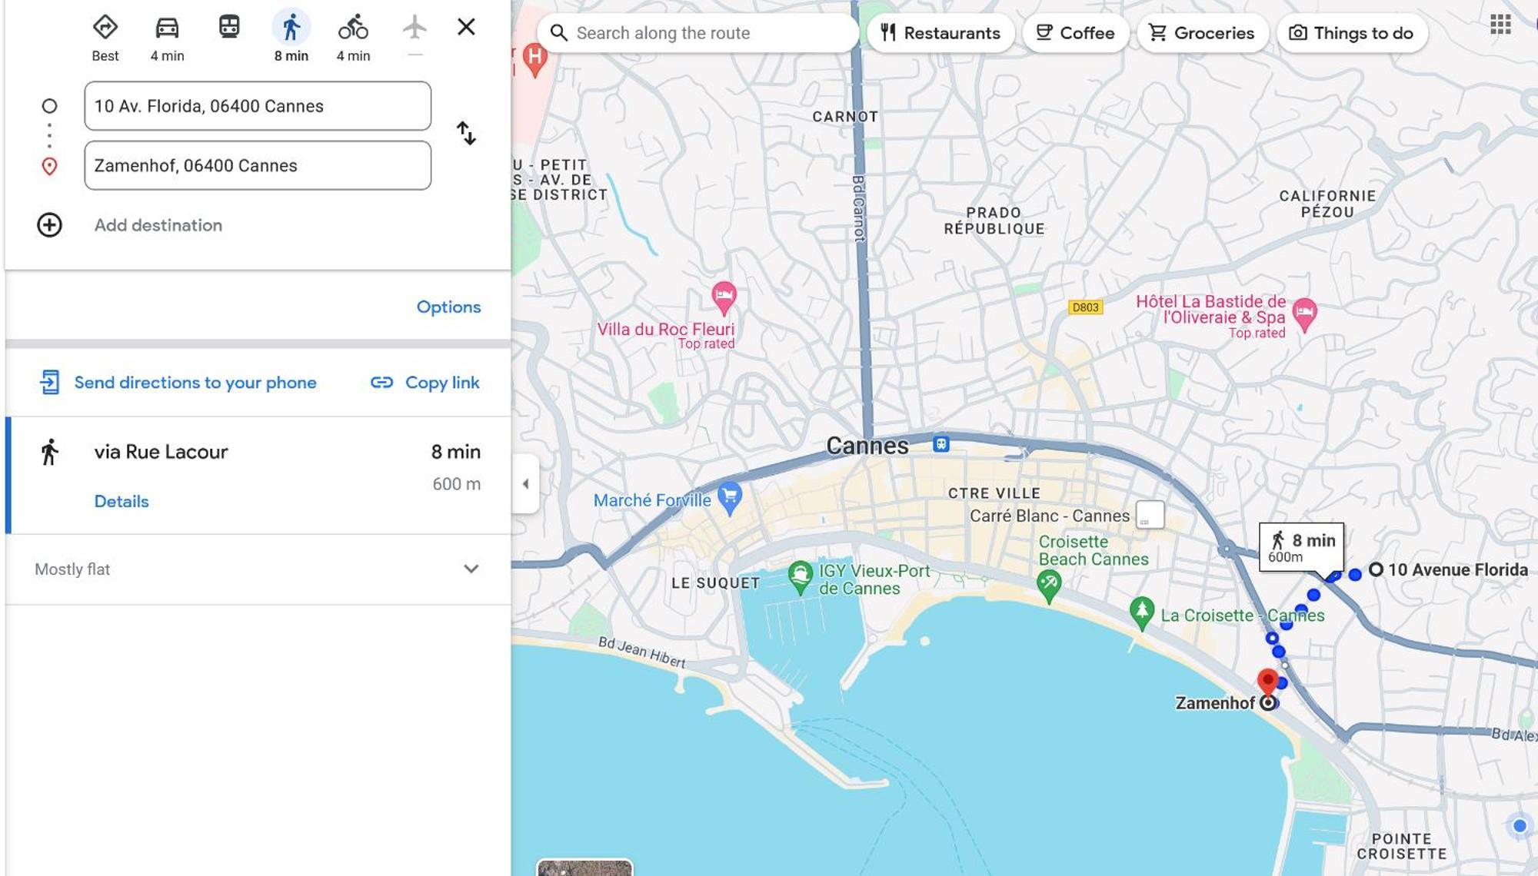Screen dimensions: 1538x876
Task: Switch to cycling mode icon
Action: tap(353, 27)
